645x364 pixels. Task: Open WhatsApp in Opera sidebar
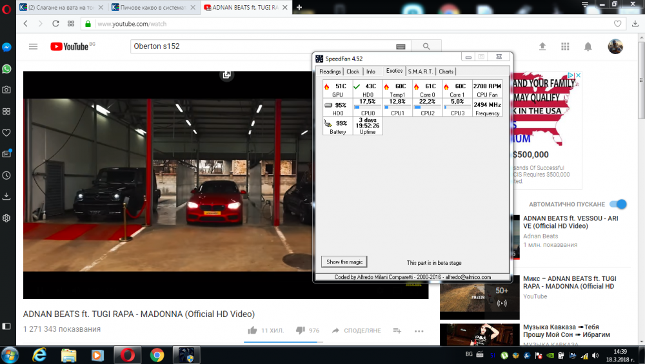coord(6,68)
